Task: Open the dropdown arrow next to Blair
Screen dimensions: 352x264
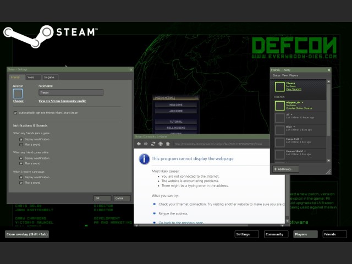Action: click(x=294, y=127)
